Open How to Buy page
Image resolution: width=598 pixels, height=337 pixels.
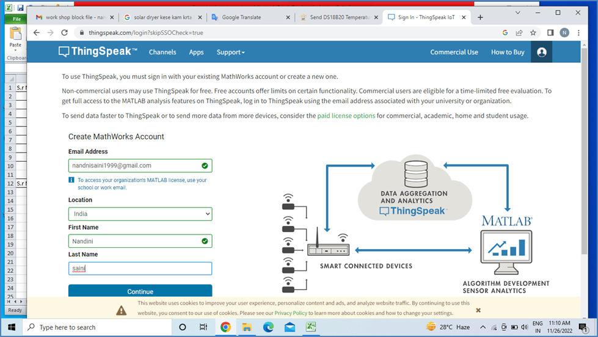508,53
